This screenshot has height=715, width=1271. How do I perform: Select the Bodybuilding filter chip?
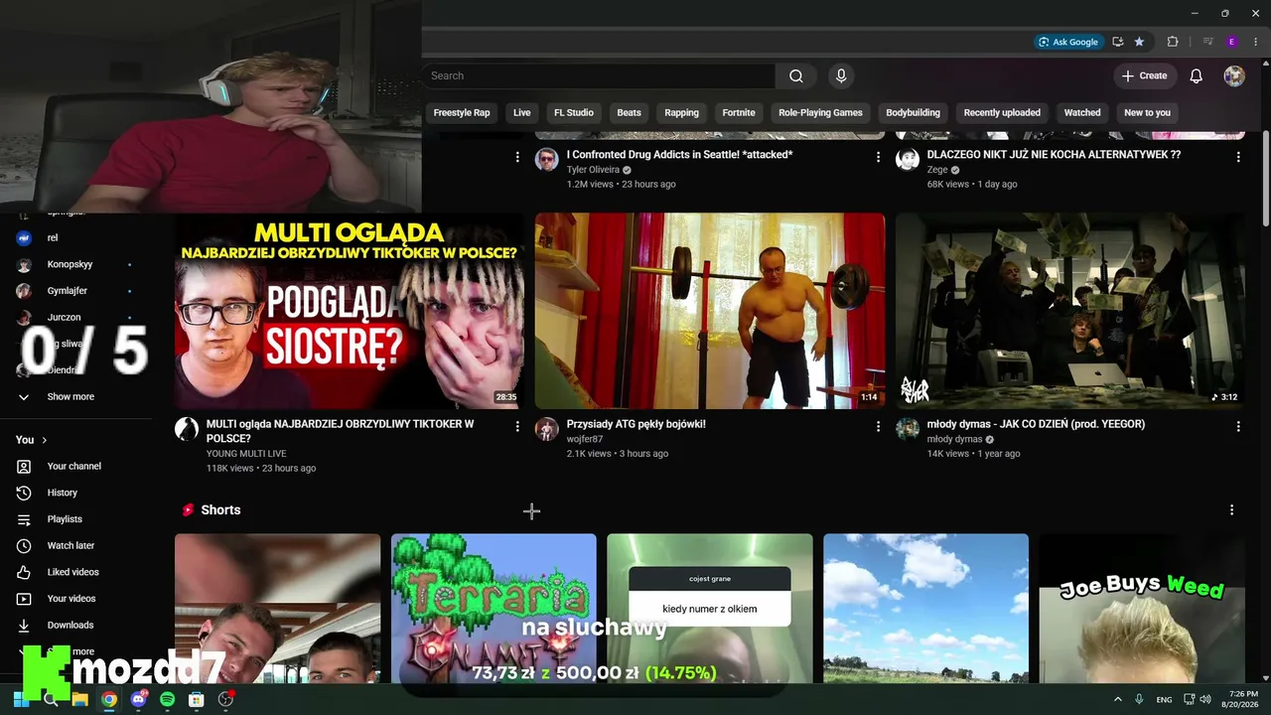pyautogui.click(x=913, y=113)
